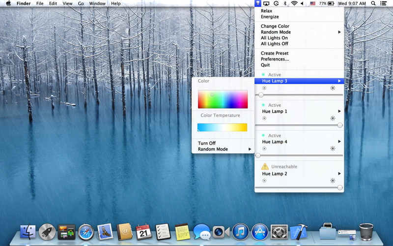This screenshot has height=246, width=393.
Task: Launch iTunes from the Dock
Action: pos(240,232)
